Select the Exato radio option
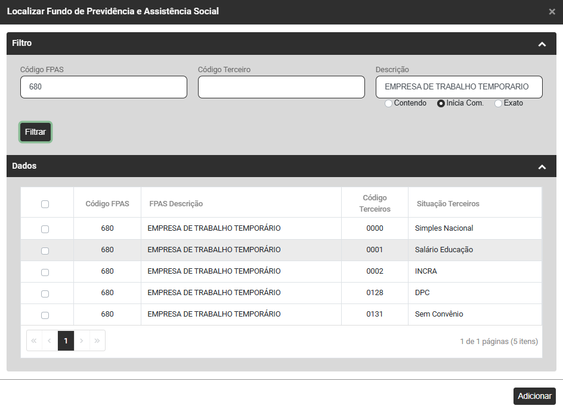Screen dimensions: 563x412 [x=499, y=104]
